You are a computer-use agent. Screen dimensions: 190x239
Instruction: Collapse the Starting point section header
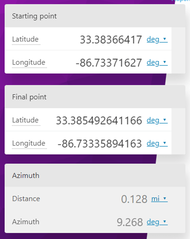(34, 16)
